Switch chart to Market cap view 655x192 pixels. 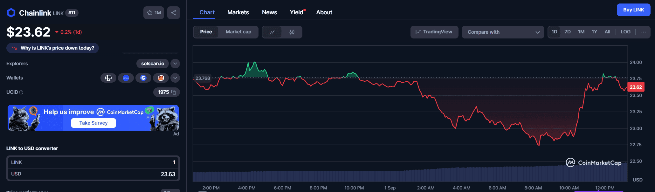click(x=238, y=32)
